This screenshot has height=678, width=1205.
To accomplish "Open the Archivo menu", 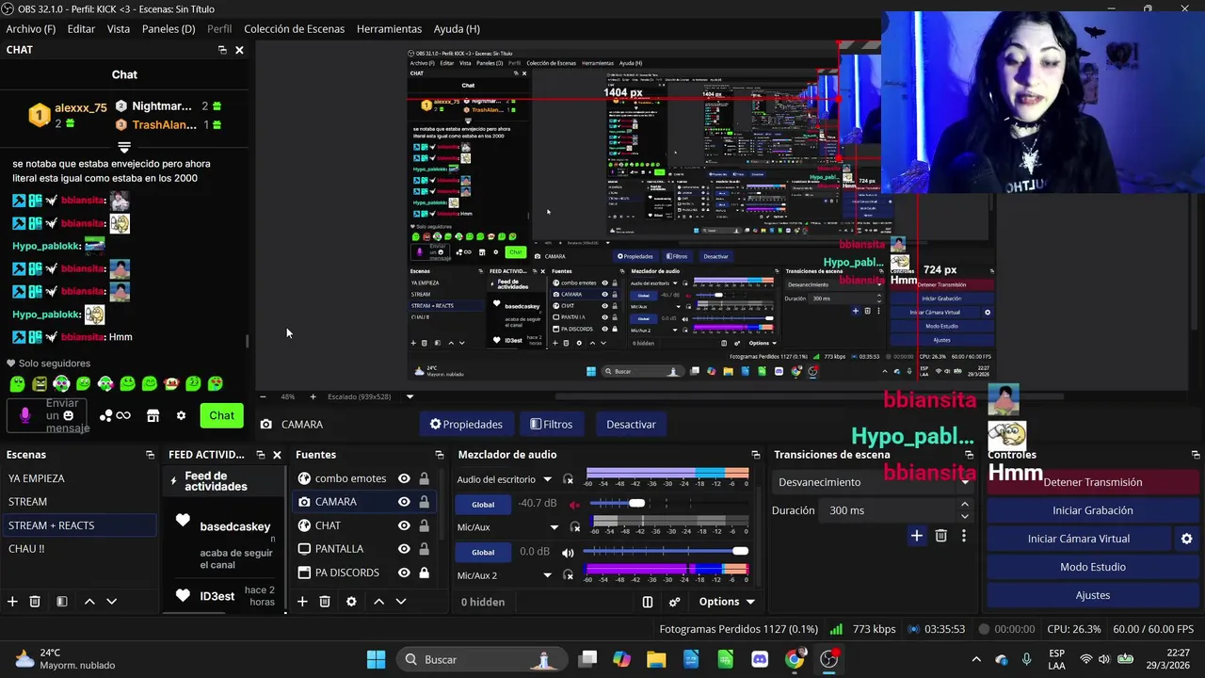I will [31, 29].
